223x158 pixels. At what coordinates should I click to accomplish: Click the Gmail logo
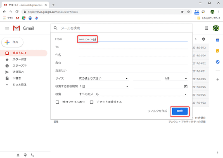(24, 28)
